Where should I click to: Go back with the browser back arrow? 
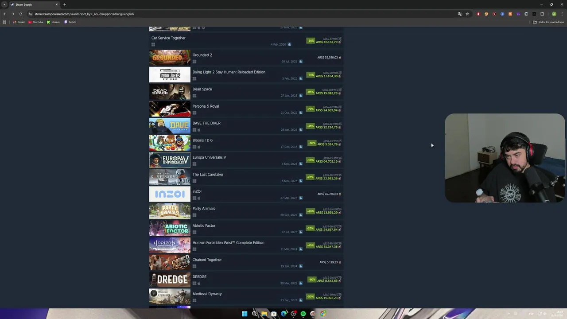tap(5, 14)
